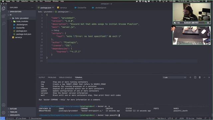
Task: Change language mode JSON in status bar
Action: coord(181,118)
